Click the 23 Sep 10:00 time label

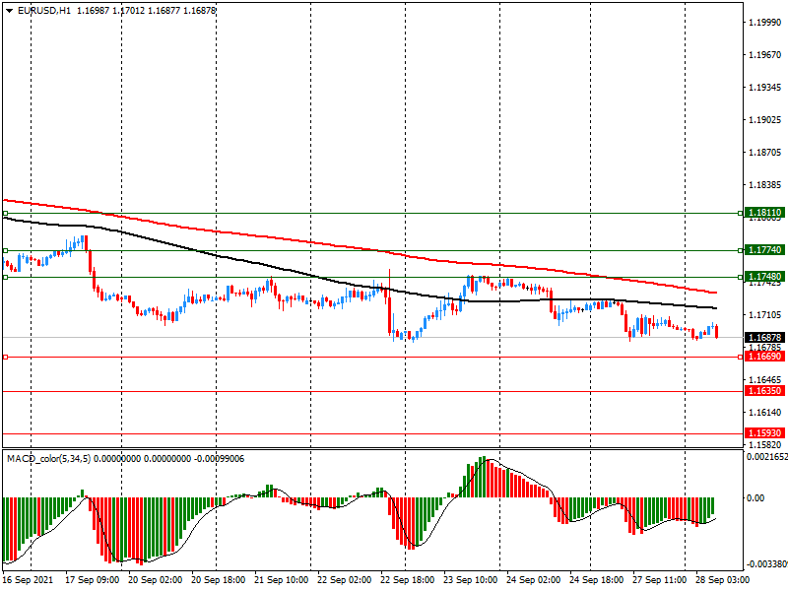(x=471, y=580)
